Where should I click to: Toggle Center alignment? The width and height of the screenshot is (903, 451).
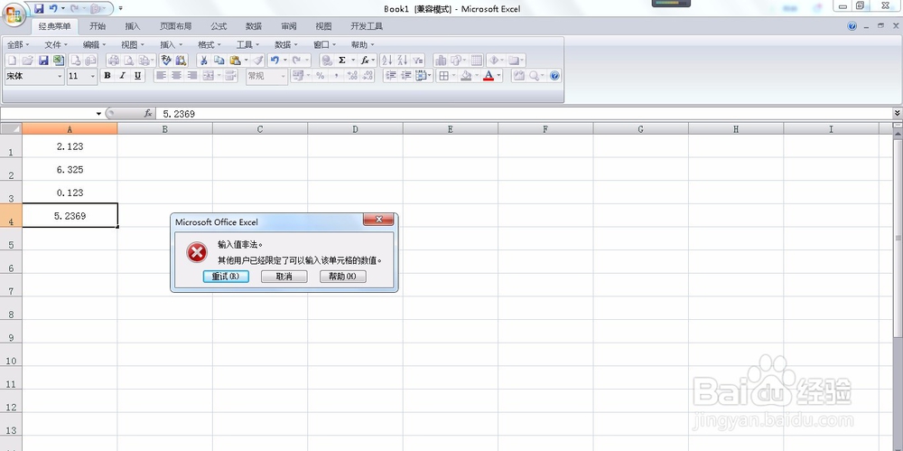pyautogui.click(x=176, y=76)
